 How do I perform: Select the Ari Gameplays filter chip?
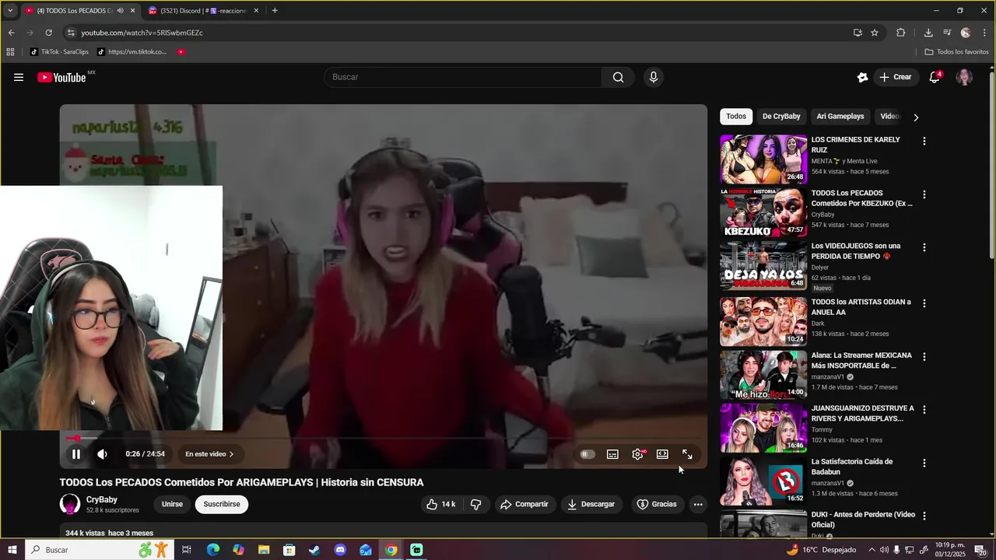[840, 117]
